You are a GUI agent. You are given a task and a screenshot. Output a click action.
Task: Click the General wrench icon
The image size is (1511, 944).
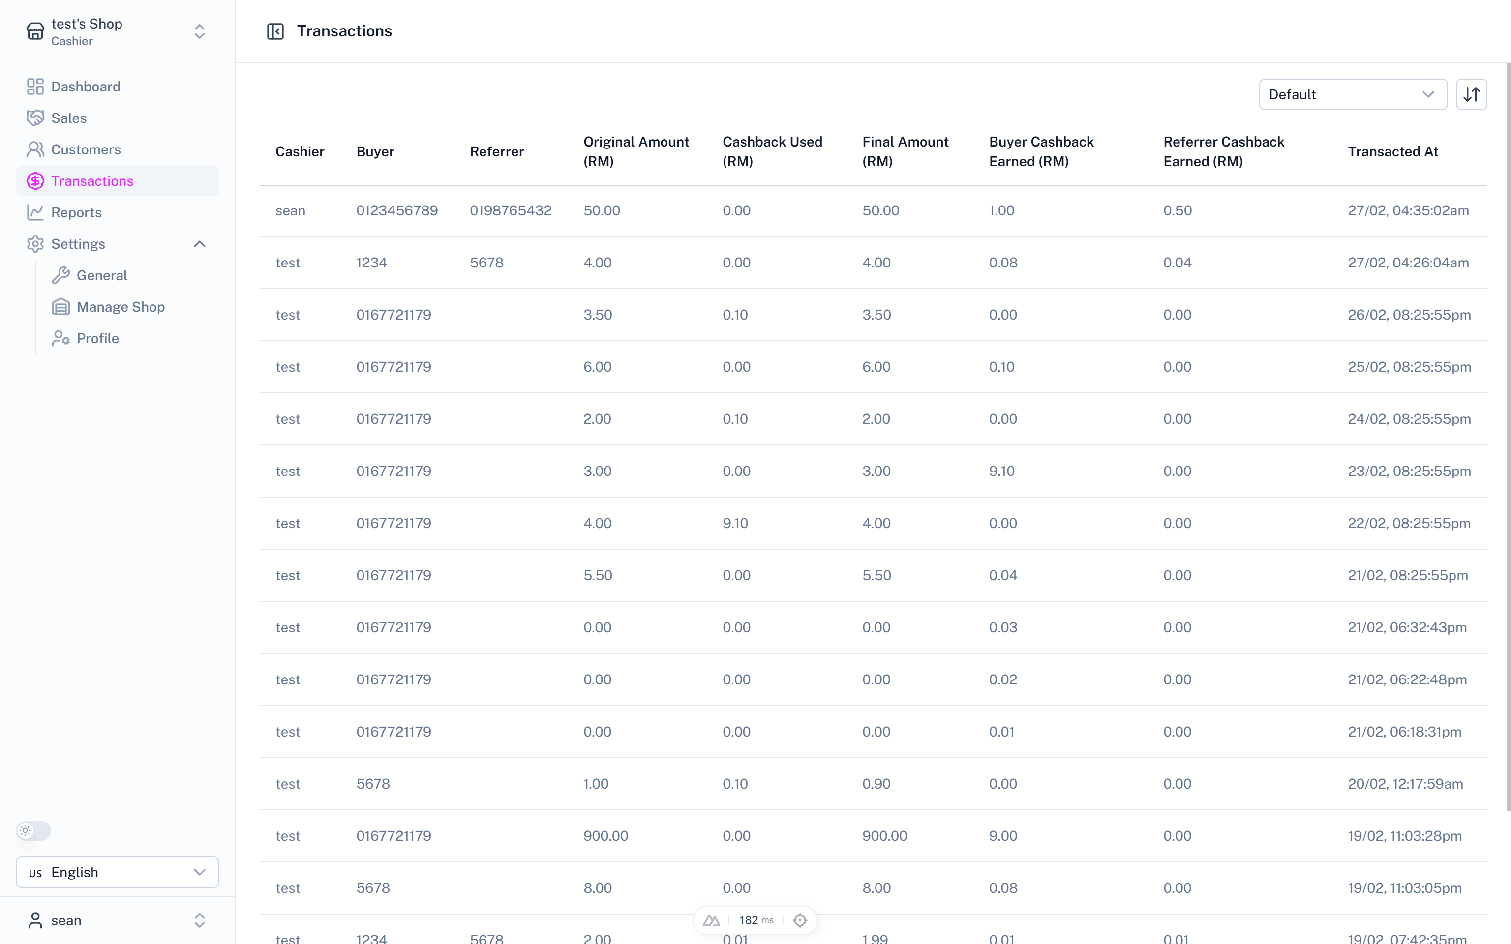60,275
